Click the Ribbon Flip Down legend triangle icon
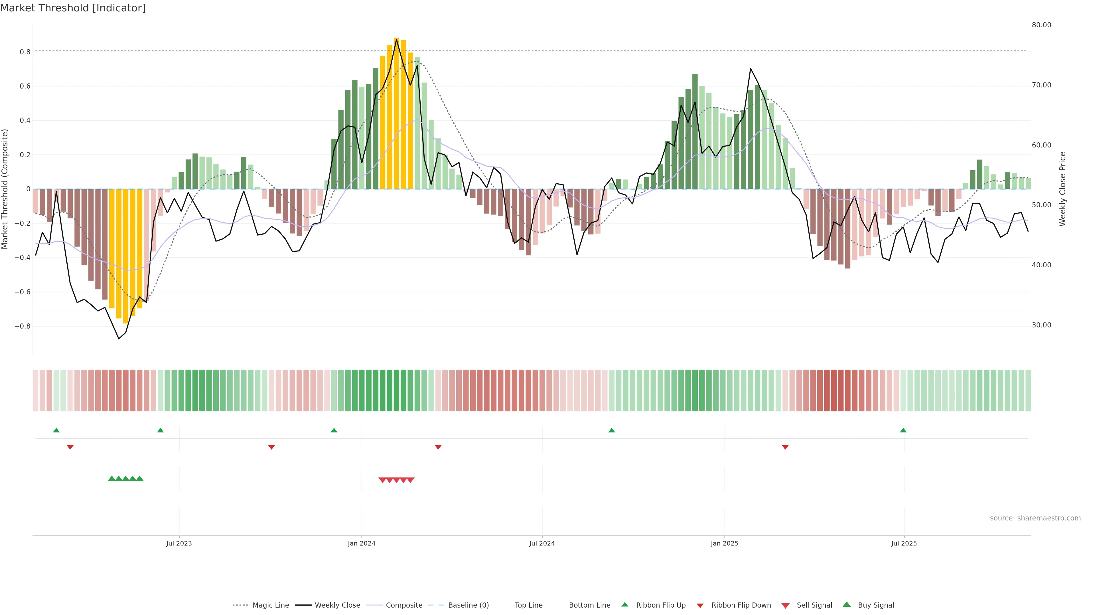The image size is (1095, 615). (700, 606)
